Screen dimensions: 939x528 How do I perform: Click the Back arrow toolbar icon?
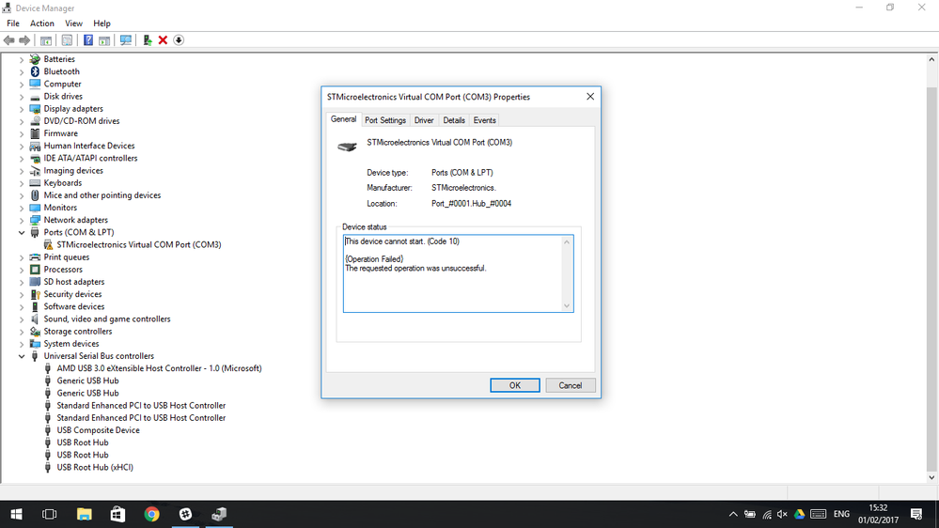point(9,40)
